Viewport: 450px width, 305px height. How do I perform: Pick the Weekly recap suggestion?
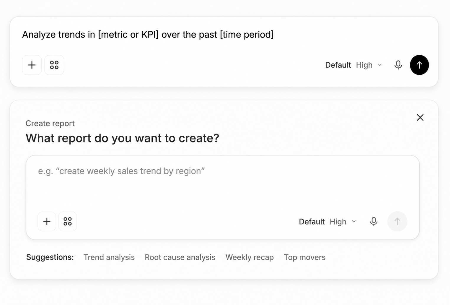[x=250, y=257]
